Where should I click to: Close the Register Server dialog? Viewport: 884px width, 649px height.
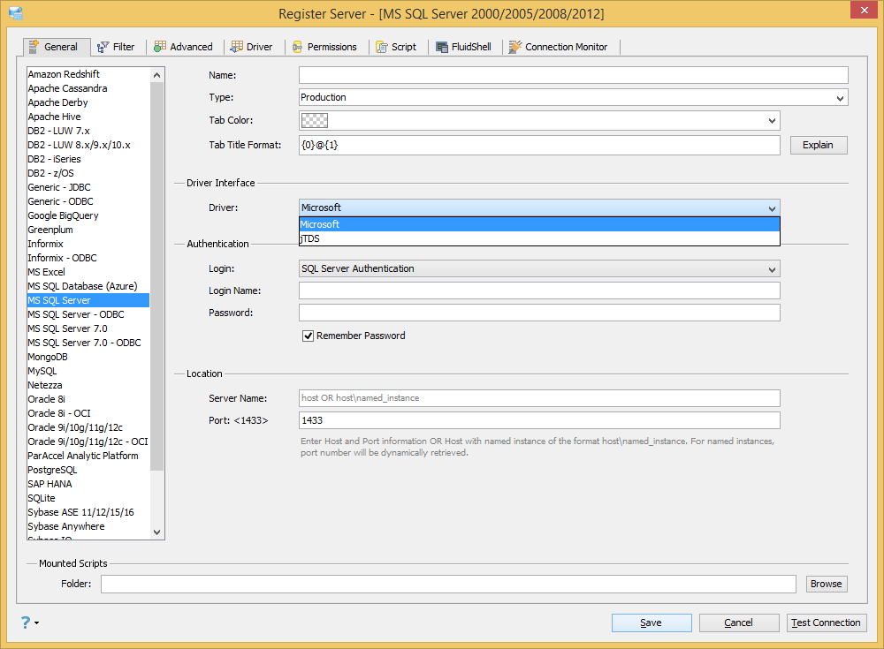(x=865, y=11)
